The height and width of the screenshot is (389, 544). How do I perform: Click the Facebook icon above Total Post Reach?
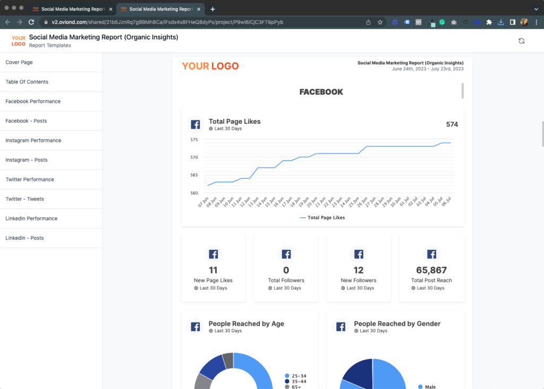point(431,254)
